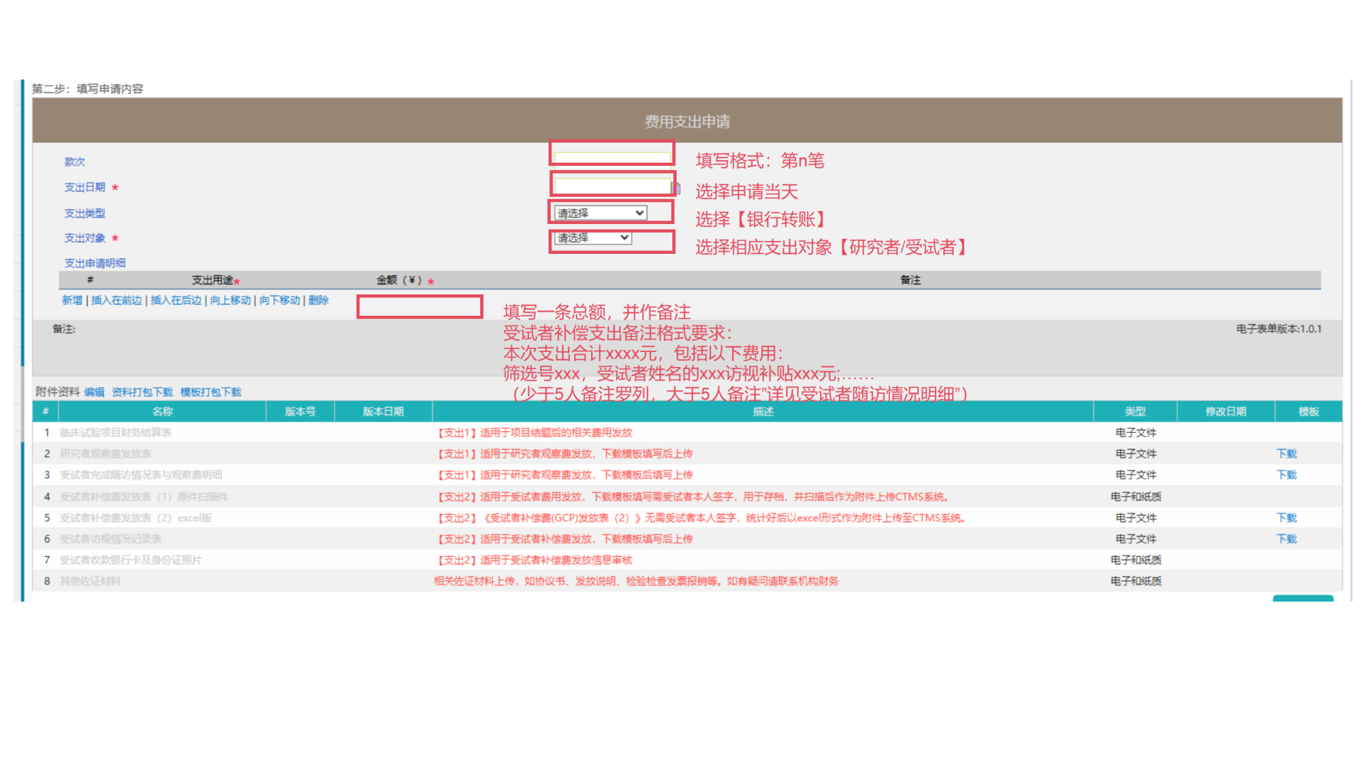
Task: Click the 金额 input field below 支出申请明细
Action: [x=419, y=306]
